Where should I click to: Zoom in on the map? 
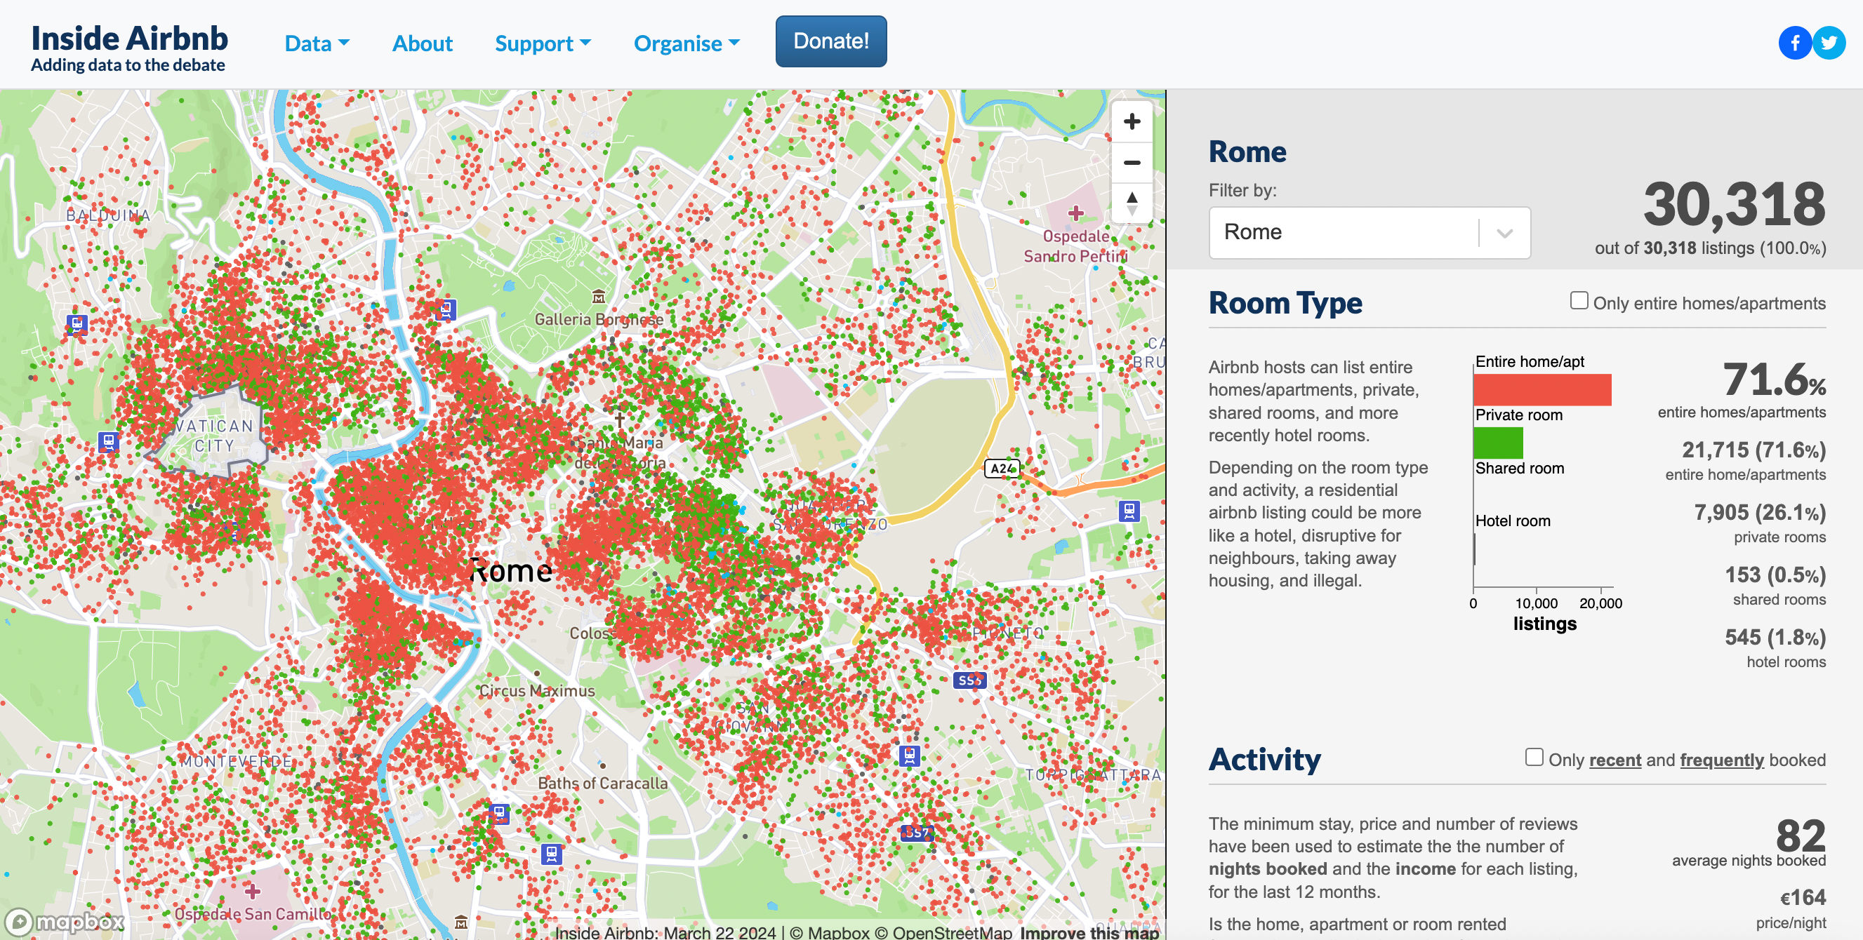(x=1132, y=121)
